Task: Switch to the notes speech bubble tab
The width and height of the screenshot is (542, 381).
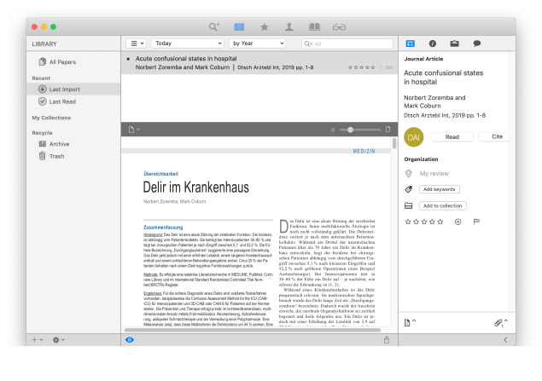Action: click(x=476, y=43)
